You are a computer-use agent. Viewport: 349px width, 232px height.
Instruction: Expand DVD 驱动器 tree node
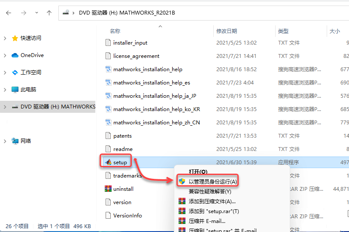(5, 107)
